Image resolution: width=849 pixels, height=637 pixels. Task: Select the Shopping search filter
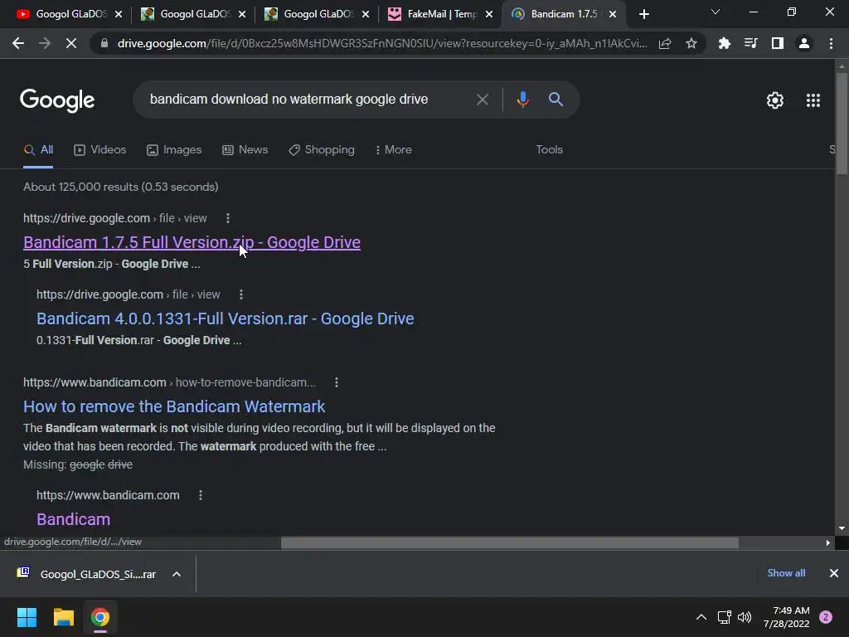[322, 150]
